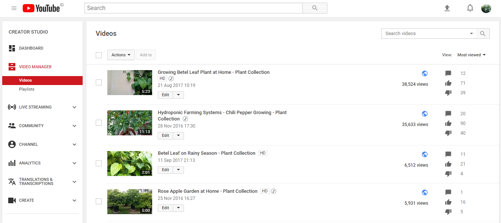Click the public visibility globe on Hydroponic Farming video

(424, 113)
